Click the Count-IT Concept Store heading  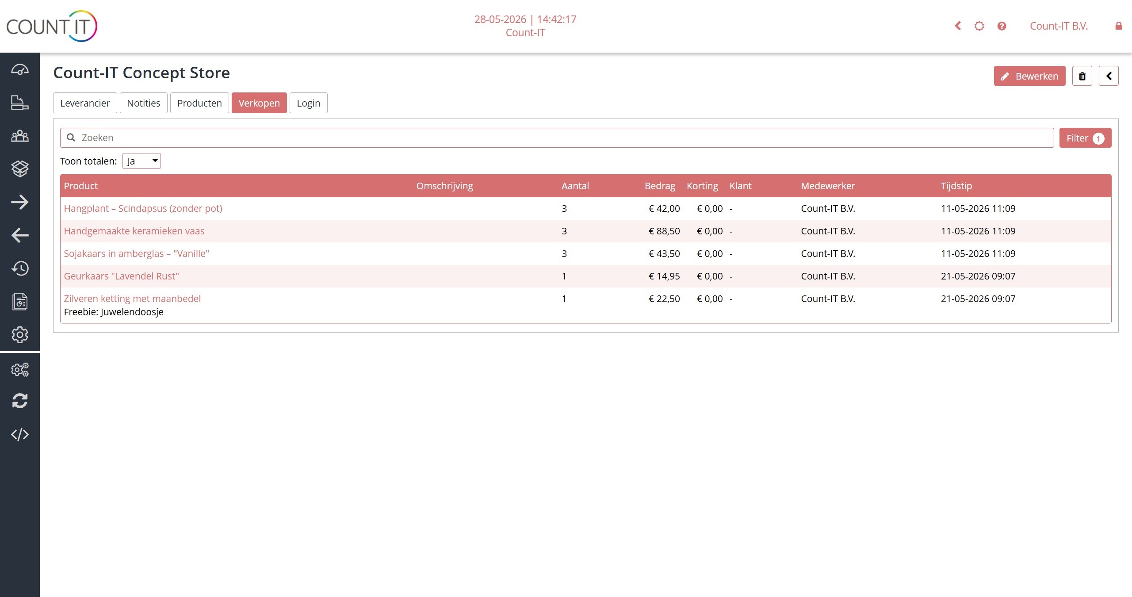pos(141,73)
